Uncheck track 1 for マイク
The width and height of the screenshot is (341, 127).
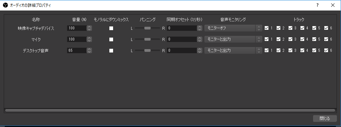click(x=266, y=39)
